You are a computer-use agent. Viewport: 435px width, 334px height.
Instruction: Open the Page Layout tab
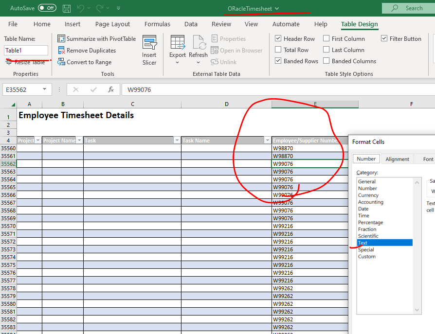point(112,24)
